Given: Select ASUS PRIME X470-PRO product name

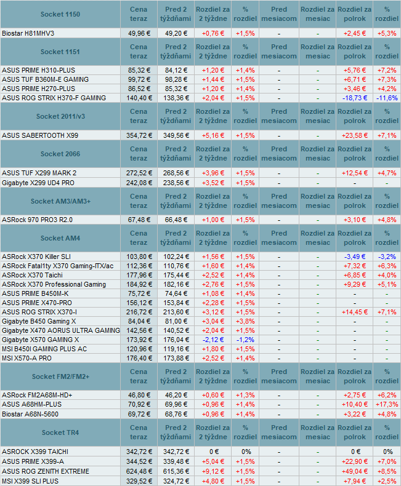Looking at the screenshot, I should pyautogui.click(x=37, y=303).
